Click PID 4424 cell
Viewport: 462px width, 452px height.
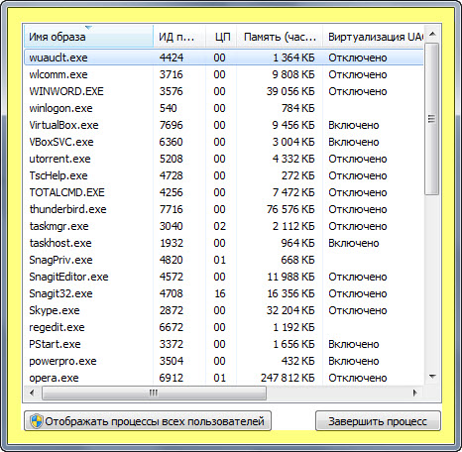pos(172,57)
